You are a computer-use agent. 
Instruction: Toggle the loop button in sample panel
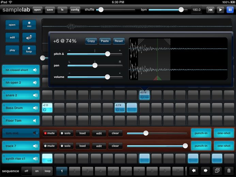(29, 50)
